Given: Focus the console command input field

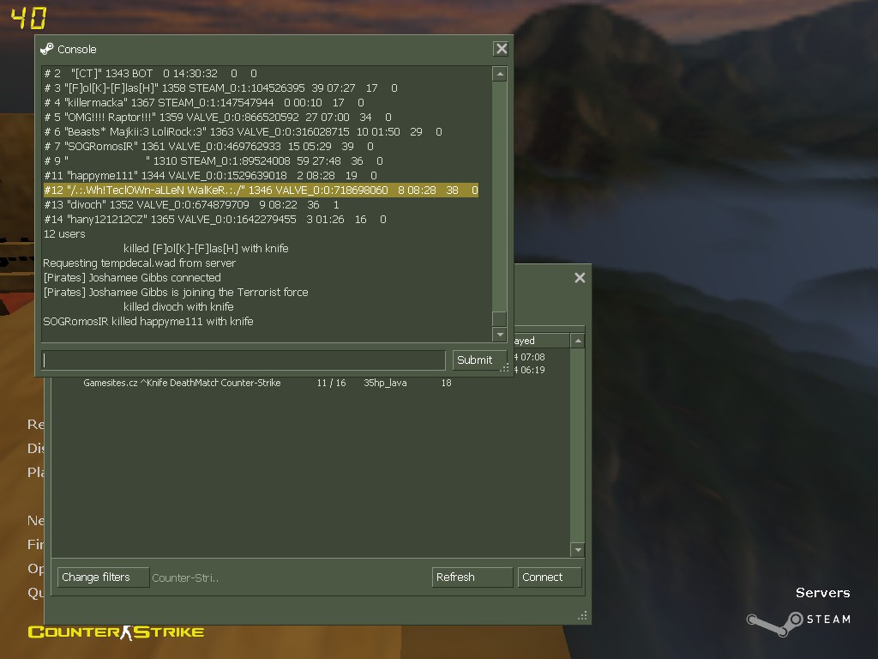Looking at the screenshot, I should pyautogui.click(x=243, y=360).
